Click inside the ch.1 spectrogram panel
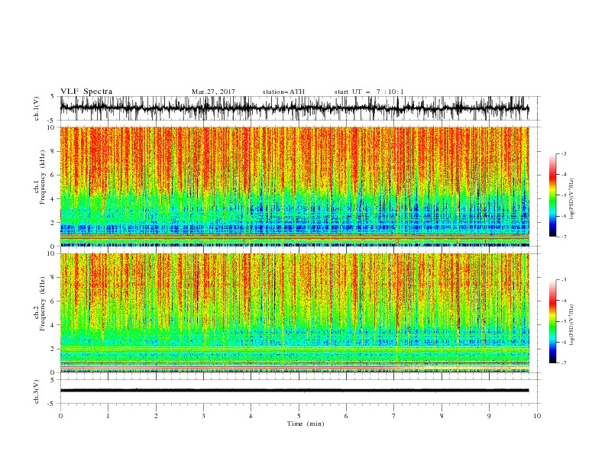Image resolution: width=605 pixels, height=467 pixels. 294,186
